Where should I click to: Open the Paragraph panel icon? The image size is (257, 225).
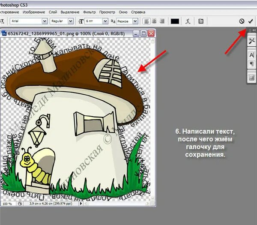[x=251, y=63]
